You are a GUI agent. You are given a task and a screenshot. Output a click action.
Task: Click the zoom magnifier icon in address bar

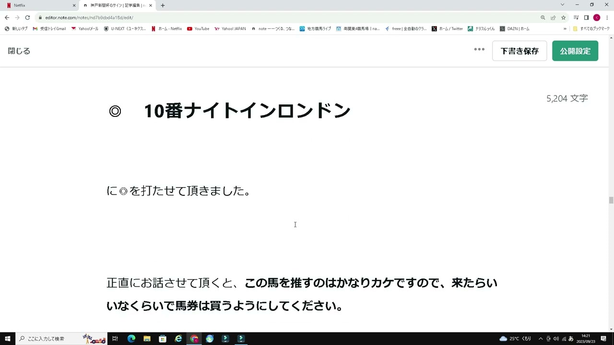click(543, 17)
